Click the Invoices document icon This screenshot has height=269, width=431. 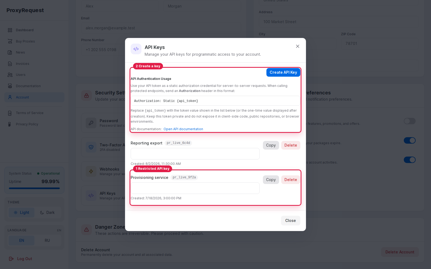pyautogui.click(x=10, y=64)
